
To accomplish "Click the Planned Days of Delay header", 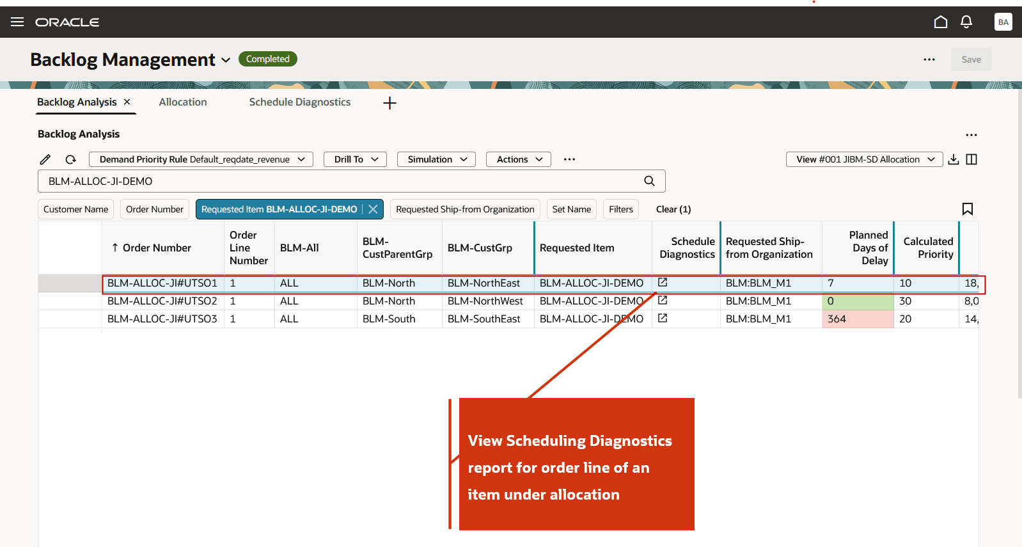I will point(858,248).
